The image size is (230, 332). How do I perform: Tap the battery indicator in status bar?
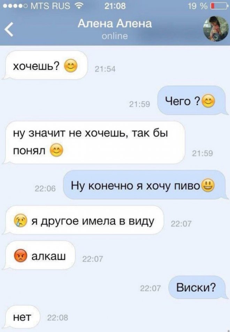220,6
